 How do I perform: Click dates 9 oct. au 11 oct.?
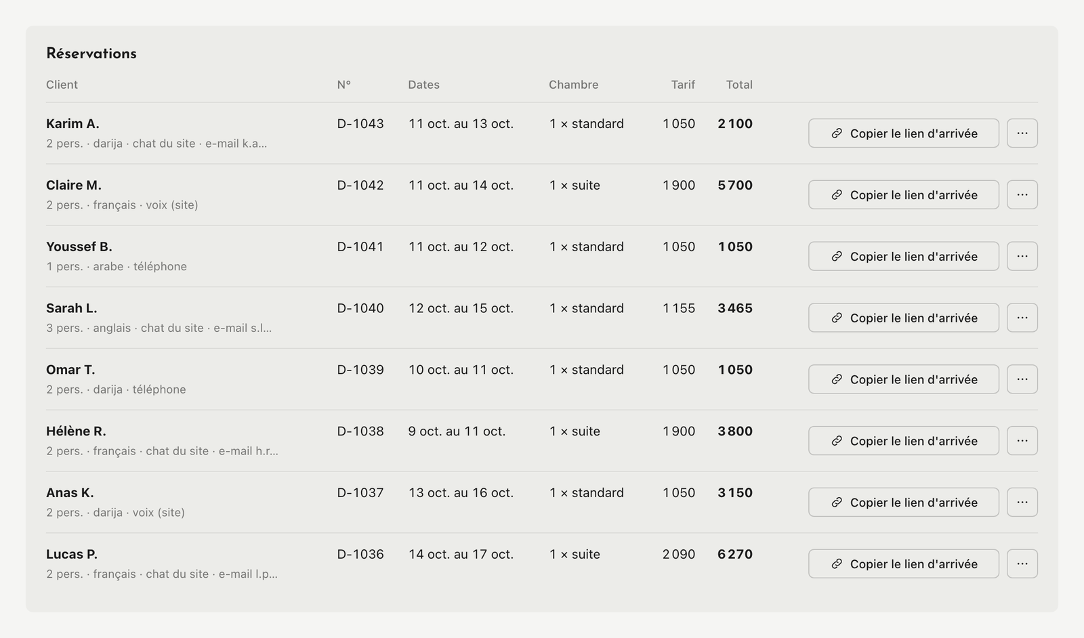pyautogui.click(x=457, y=431)
